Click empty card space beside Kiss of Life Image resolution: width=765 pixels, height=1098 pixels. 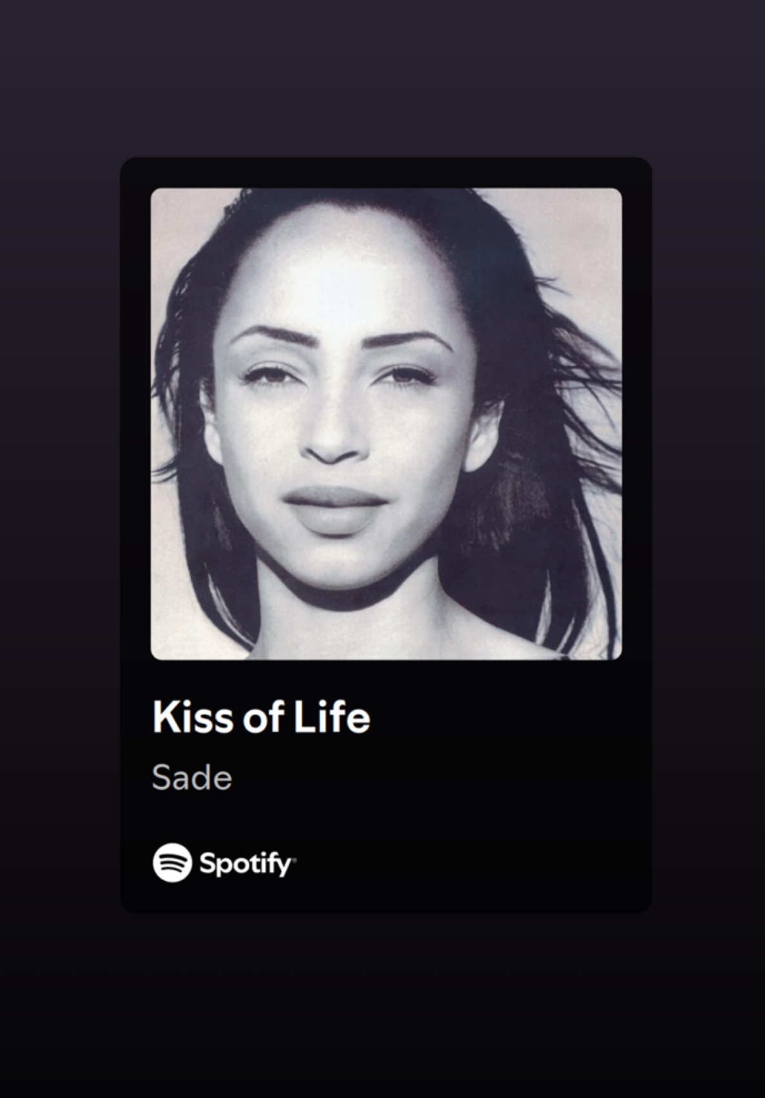[x=510, y=718]
